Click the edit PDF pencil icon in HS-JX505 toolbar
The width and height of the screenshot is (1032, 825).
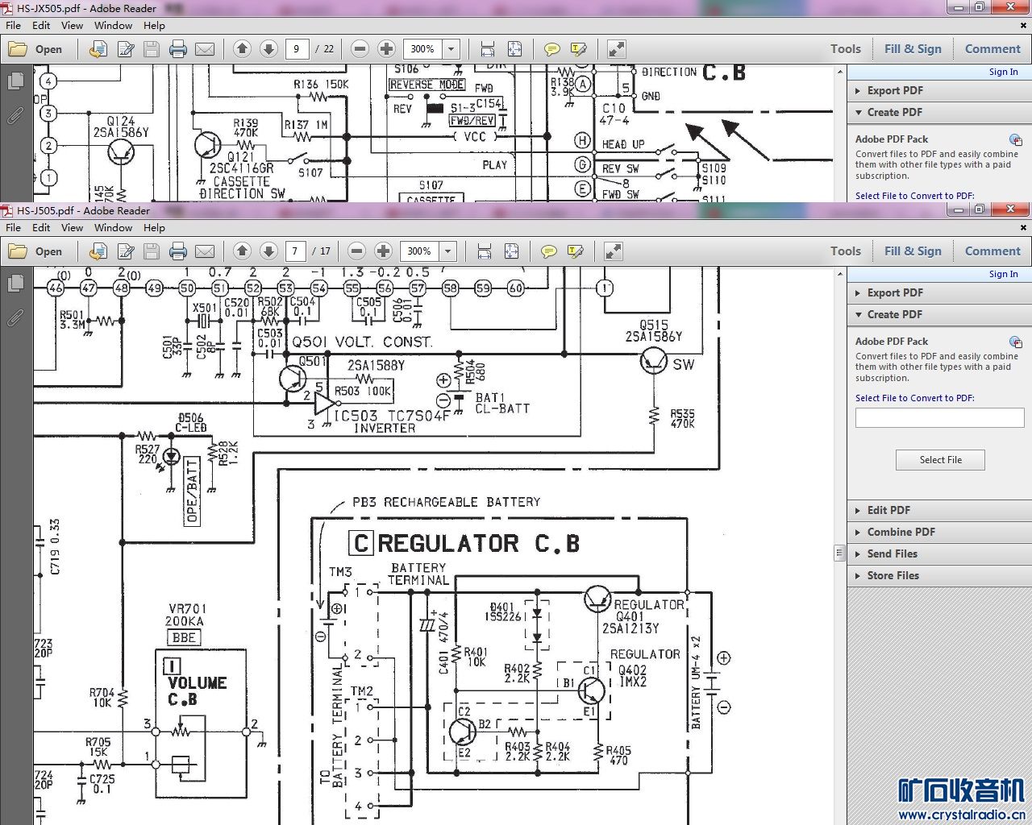tap(126, 49)
